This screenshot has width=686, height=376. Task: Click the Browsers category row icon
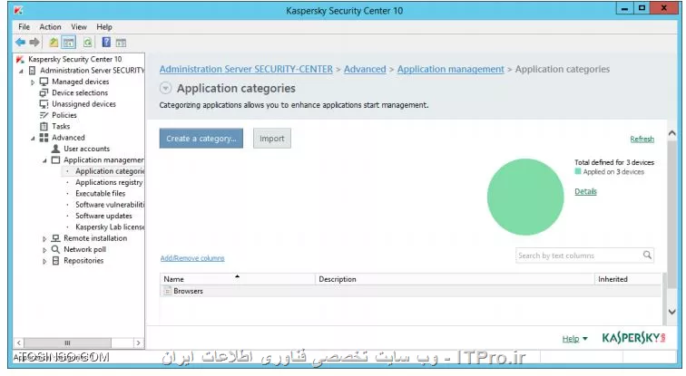167,291
